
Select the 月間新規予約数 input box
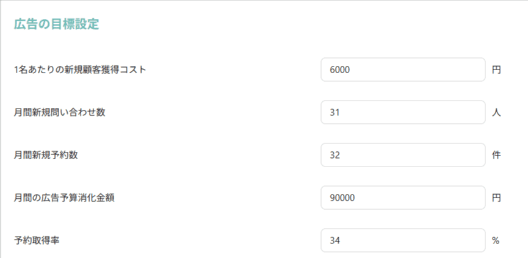pyautogui.click(x=403, y=155)
